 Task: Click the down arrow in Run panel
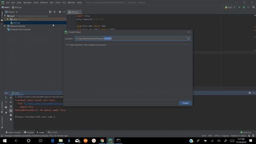[x=11, y=102]
